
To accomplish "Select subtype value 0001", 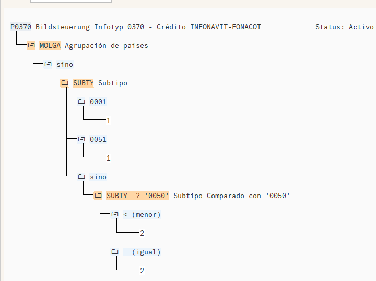I will [x=98, y=102].
